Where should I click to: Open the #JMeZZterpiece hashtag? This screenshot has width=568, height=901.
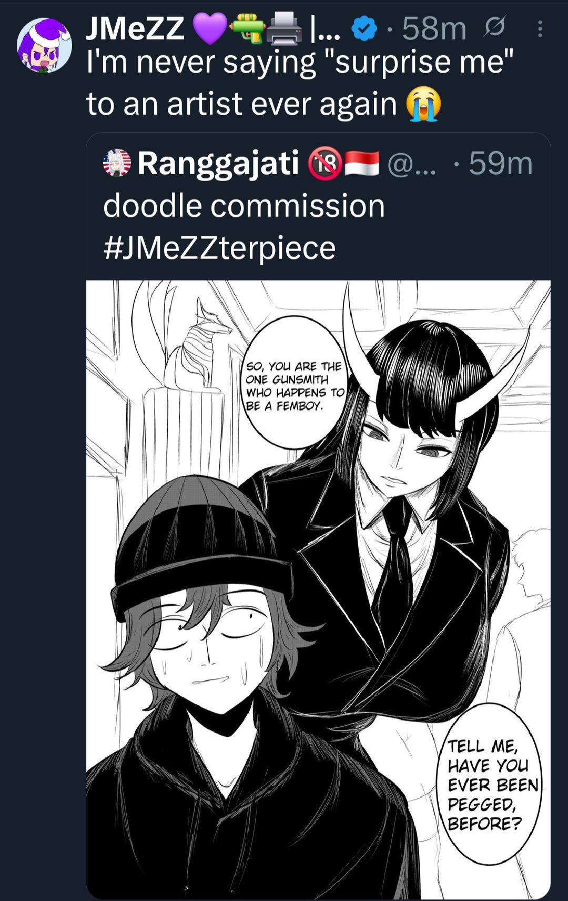219,248
